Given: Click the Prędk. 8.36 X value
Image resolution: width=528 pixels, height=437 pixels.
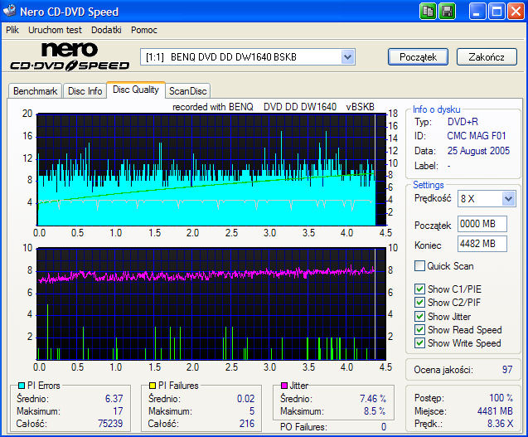Looking at the screenshot, I should pos(501,424).
